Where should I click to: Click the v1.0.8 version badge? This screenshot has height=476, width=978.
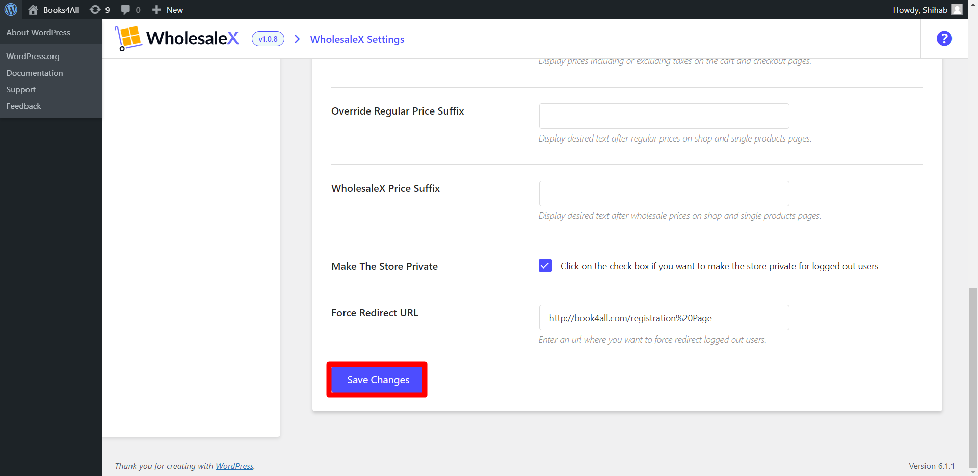(x=268, y=39)
